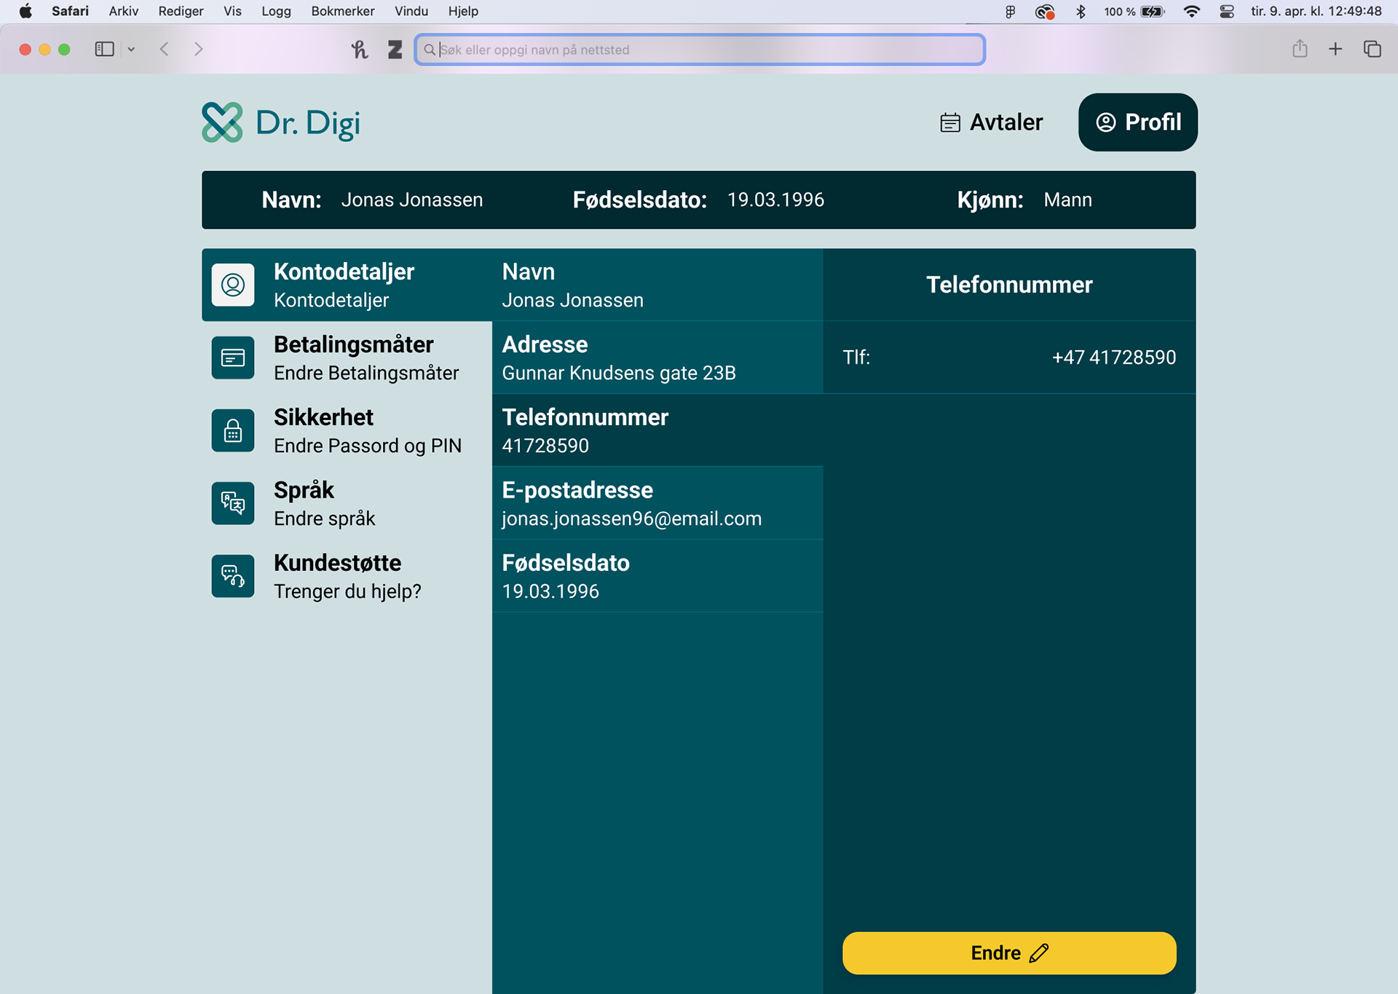Open Kundestøtte headset chat icon
This screenshot has height=994, width=1398.
point(233,576)
